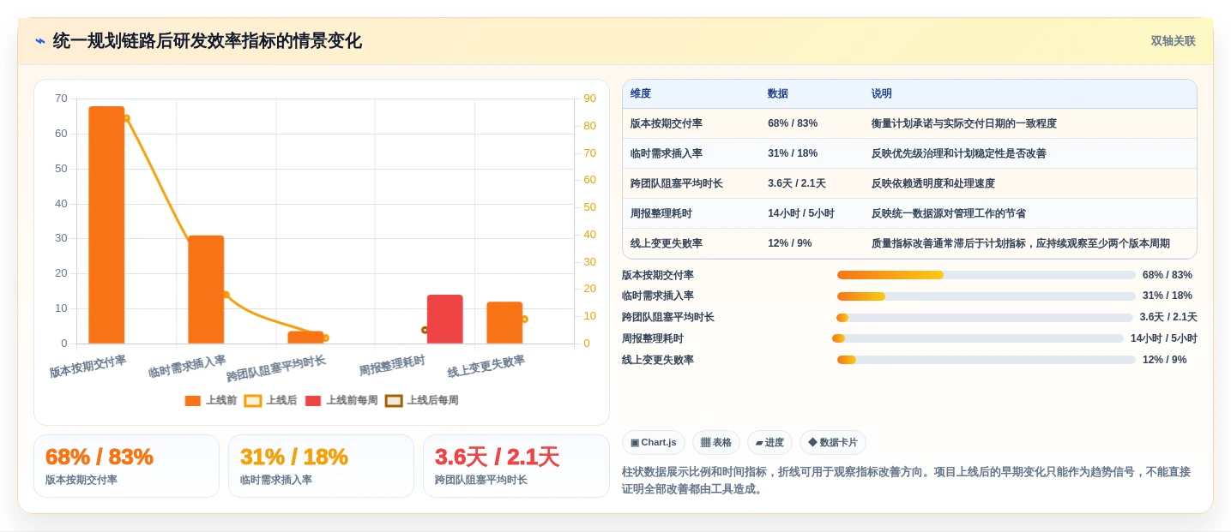Click the description 衡量计划承诺与实际交付日期的一致程度

point(964,123)
